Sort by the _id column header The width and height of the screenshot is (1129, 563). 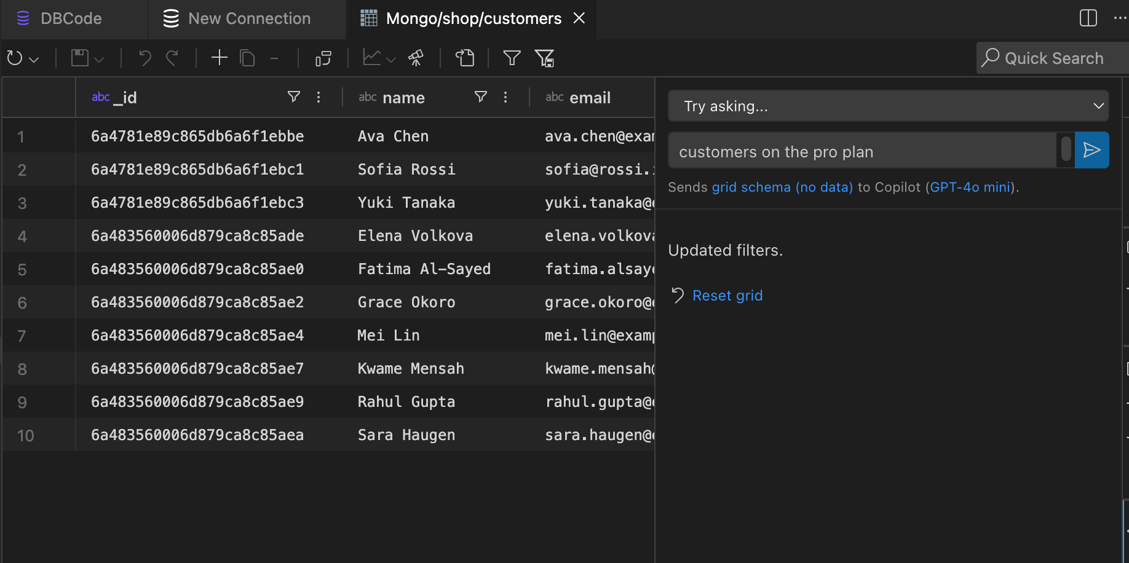(x=125, y=98)
